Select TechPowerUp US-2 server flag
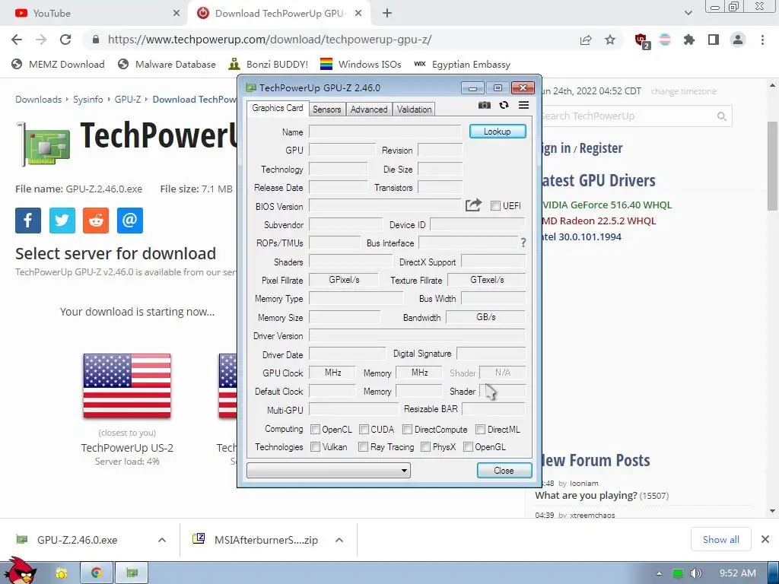 127,386
